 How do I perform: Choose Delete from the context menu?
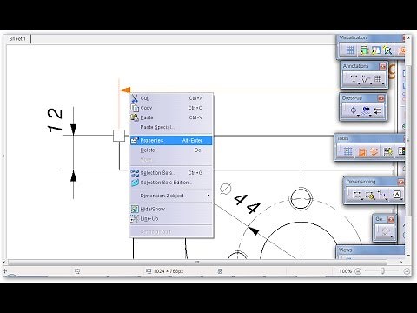pyautogui.click(x=171, y=150)
